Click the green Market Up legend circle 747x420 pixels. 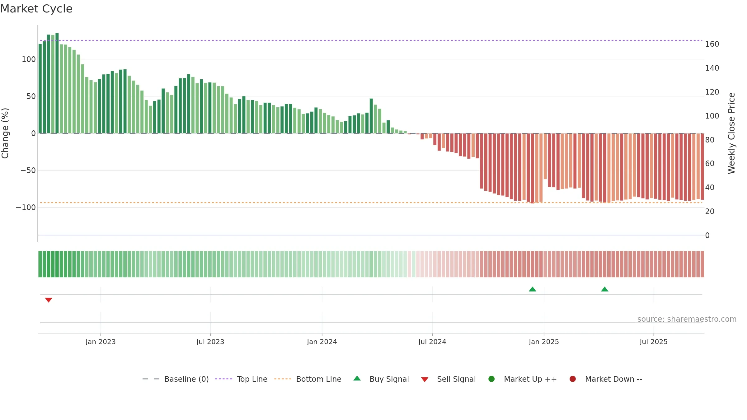point(492,379)
